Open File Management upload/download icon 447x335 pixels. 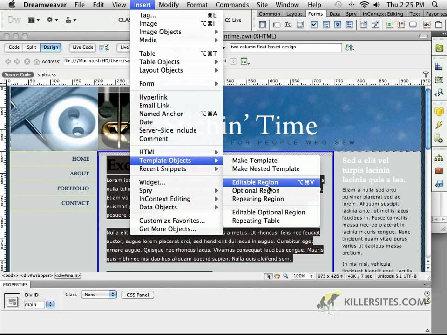[x=350, y=47]
